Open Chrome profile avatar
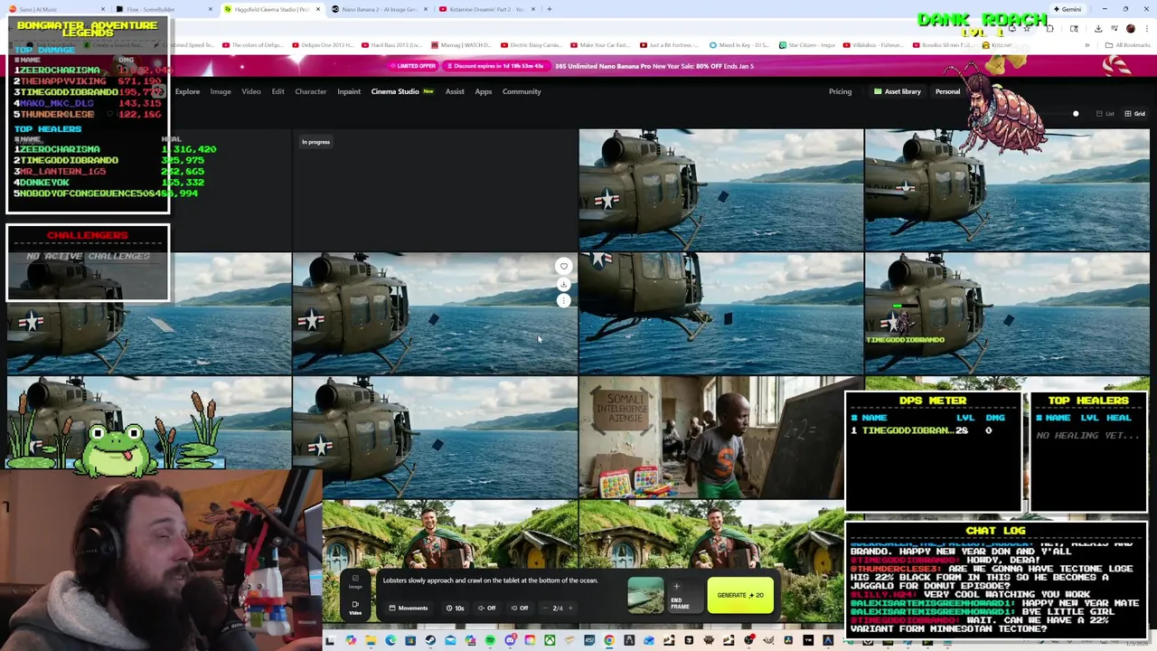This screenshot has width=1157, height=651. 1130,28
